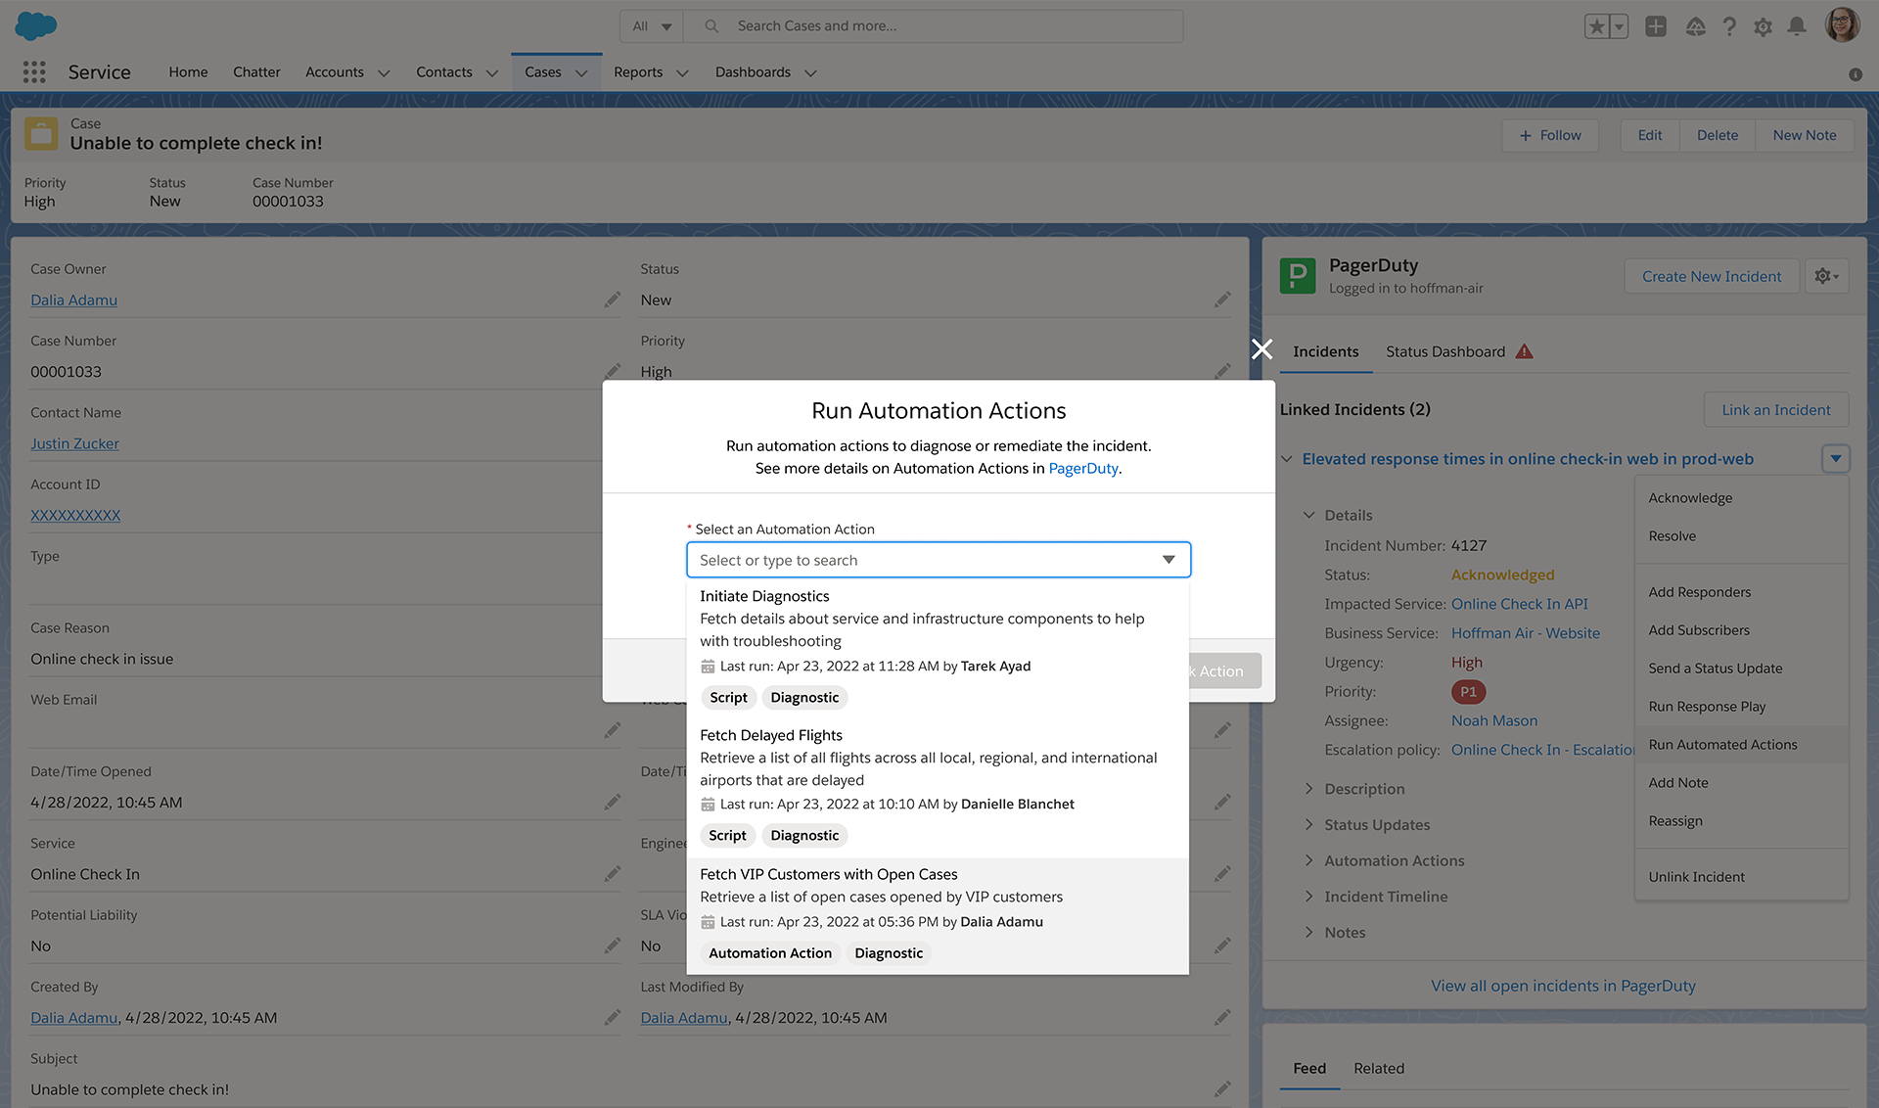Click the Status Dashboard warning triangle icon

click(x=1525, y=351)
